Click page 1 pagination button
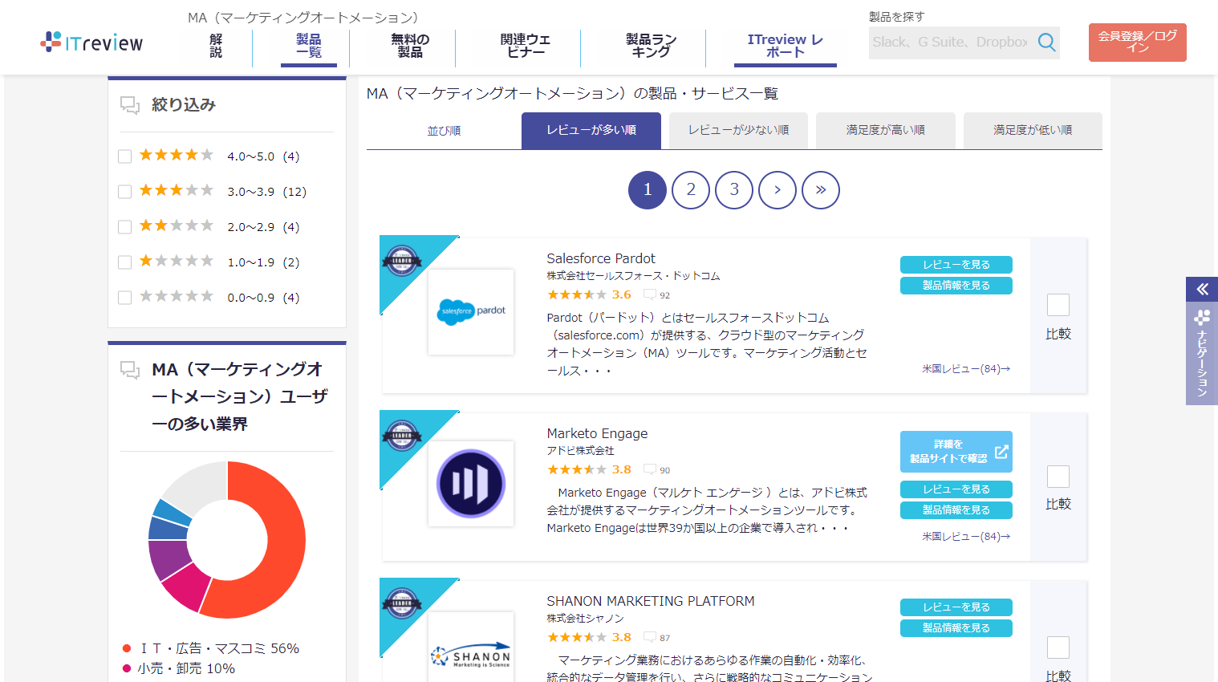Image resolution: width=1218 pixels, height=682 pixels. (648, 190)
